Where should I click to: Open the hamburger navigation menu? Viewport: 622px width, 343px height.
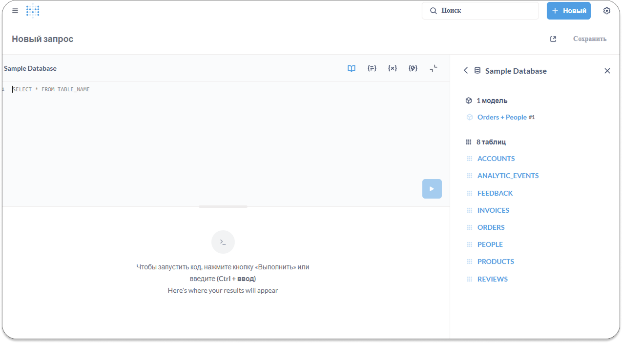pos(15,11)
